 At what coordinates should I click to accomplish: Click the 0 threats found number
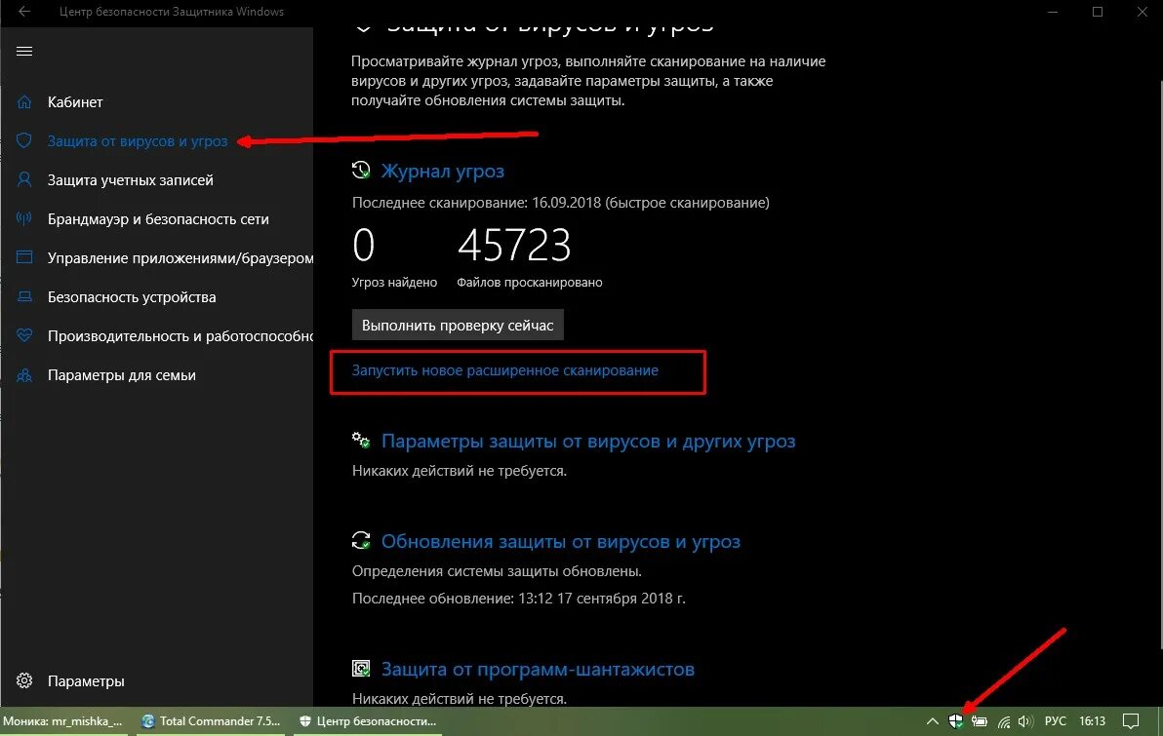[x=363, y=246]
